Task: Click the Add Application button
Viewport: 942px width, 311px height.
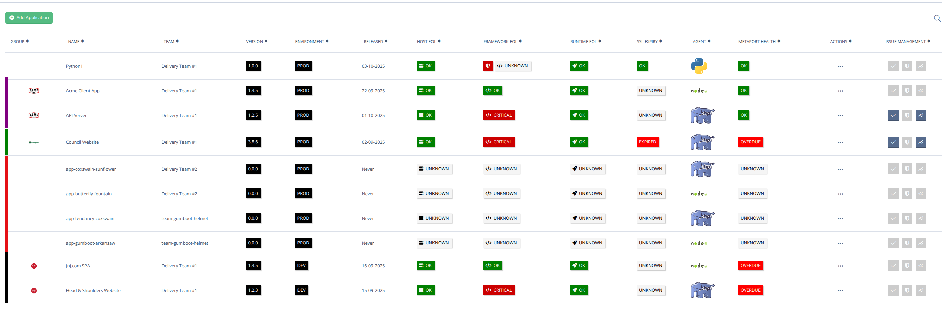Action: [29, 18]
